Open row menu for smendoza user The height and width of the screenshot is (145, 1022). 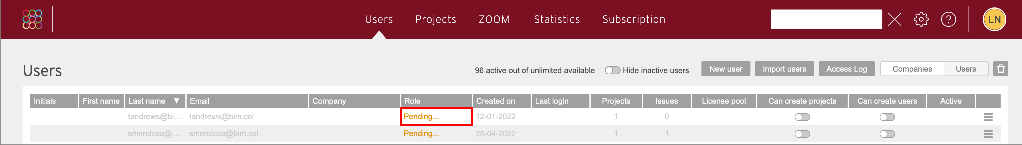tap(988, 134)
